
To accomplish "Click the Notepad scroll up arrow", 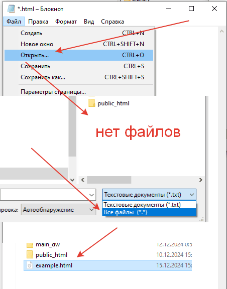I will [x=221, y=31].
